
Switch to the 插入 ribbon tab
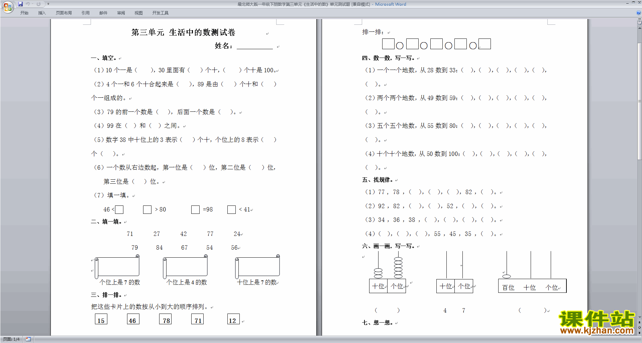[42, 13]
